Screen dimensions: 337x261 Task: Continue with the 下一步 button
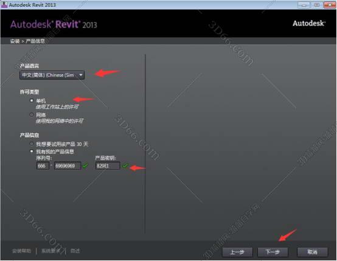[273, 252]
